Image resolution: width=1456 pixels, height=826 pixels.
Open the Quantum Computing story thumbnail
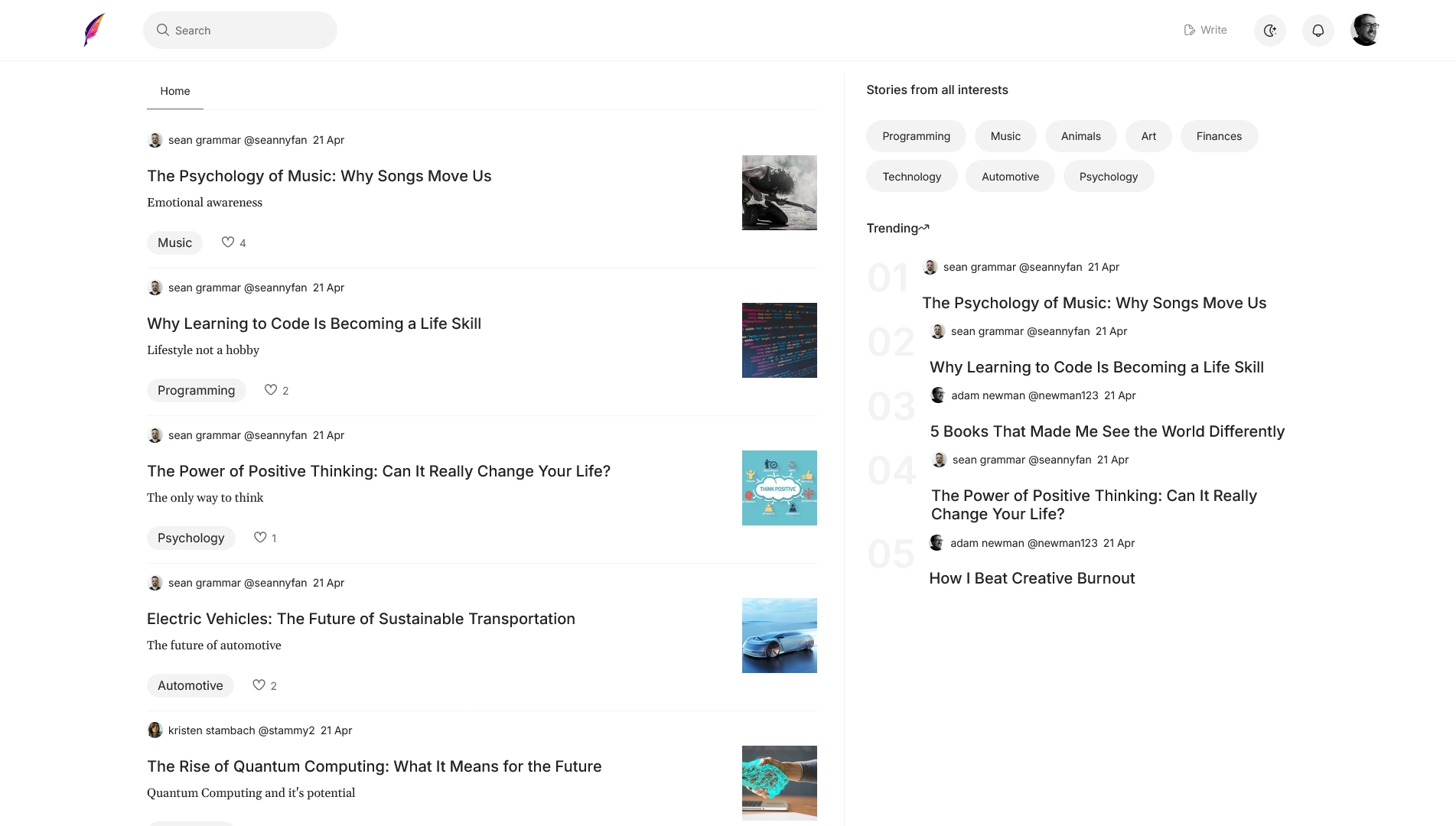(x=779, y=782)
